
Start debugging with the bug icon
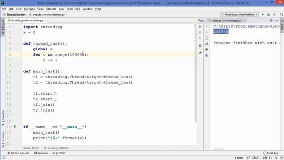click(x=268, y=15)
